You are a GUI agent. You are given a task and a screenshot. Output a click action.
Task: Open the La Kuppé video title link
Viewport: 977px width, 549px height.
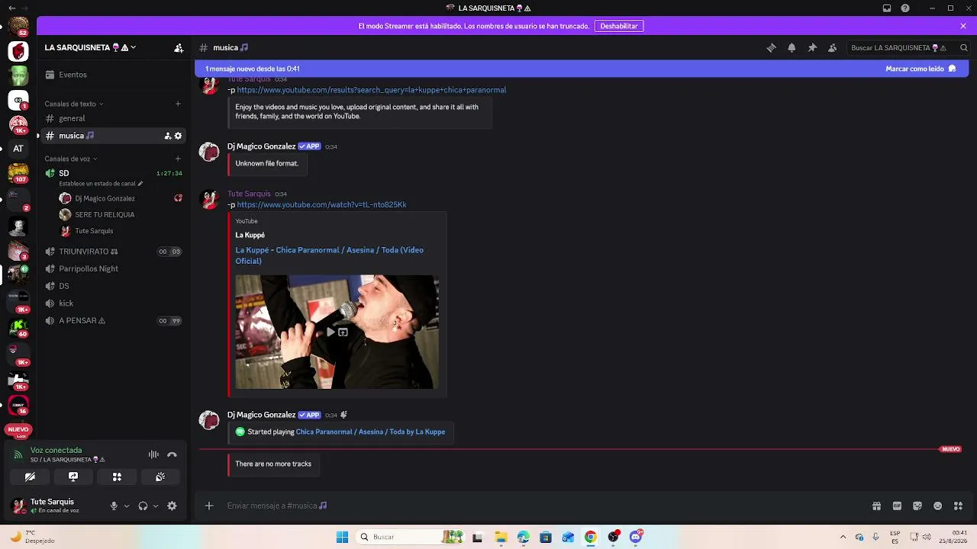click(x=329, y=255)
